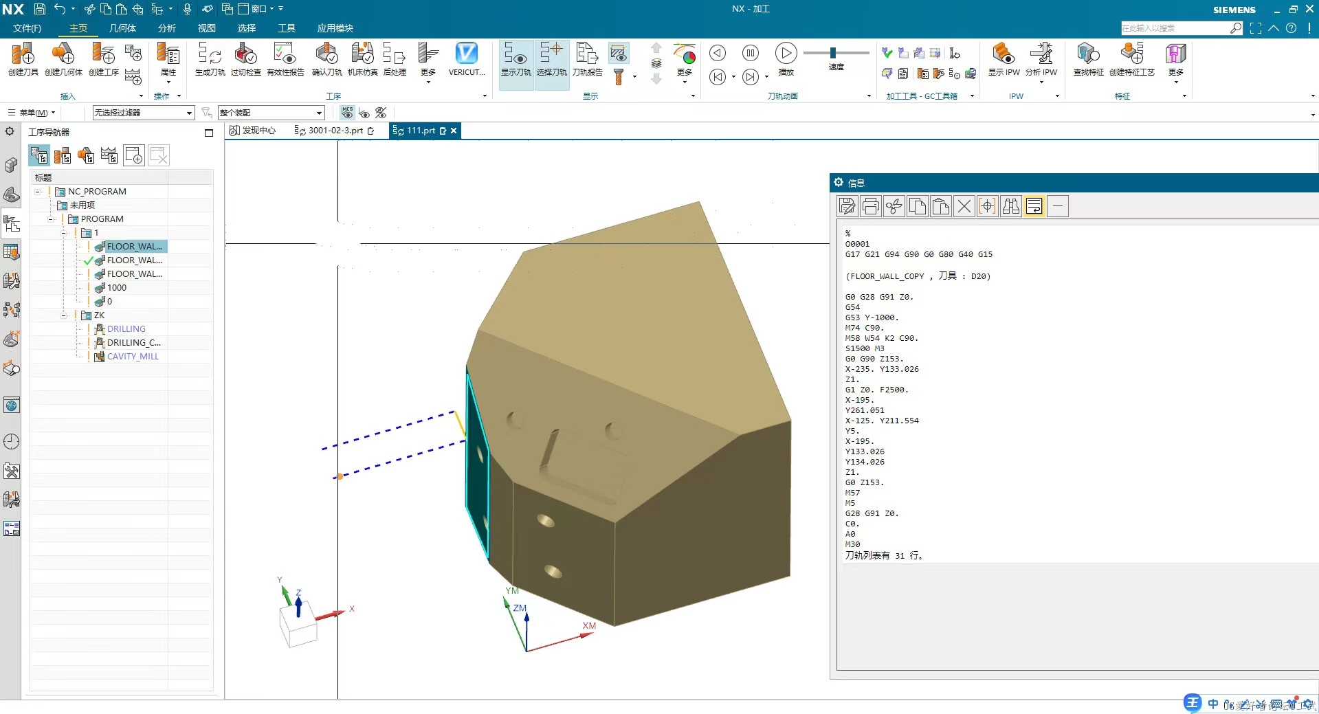Viewport: 1319px width, 714px height.
Task: Open Assembly Navigator in left sidebar
Action: pyautogui.click(x=12, y=165)
